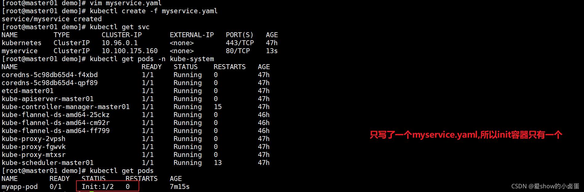Click the 443/TCP port value

click(x=240, y=43)
